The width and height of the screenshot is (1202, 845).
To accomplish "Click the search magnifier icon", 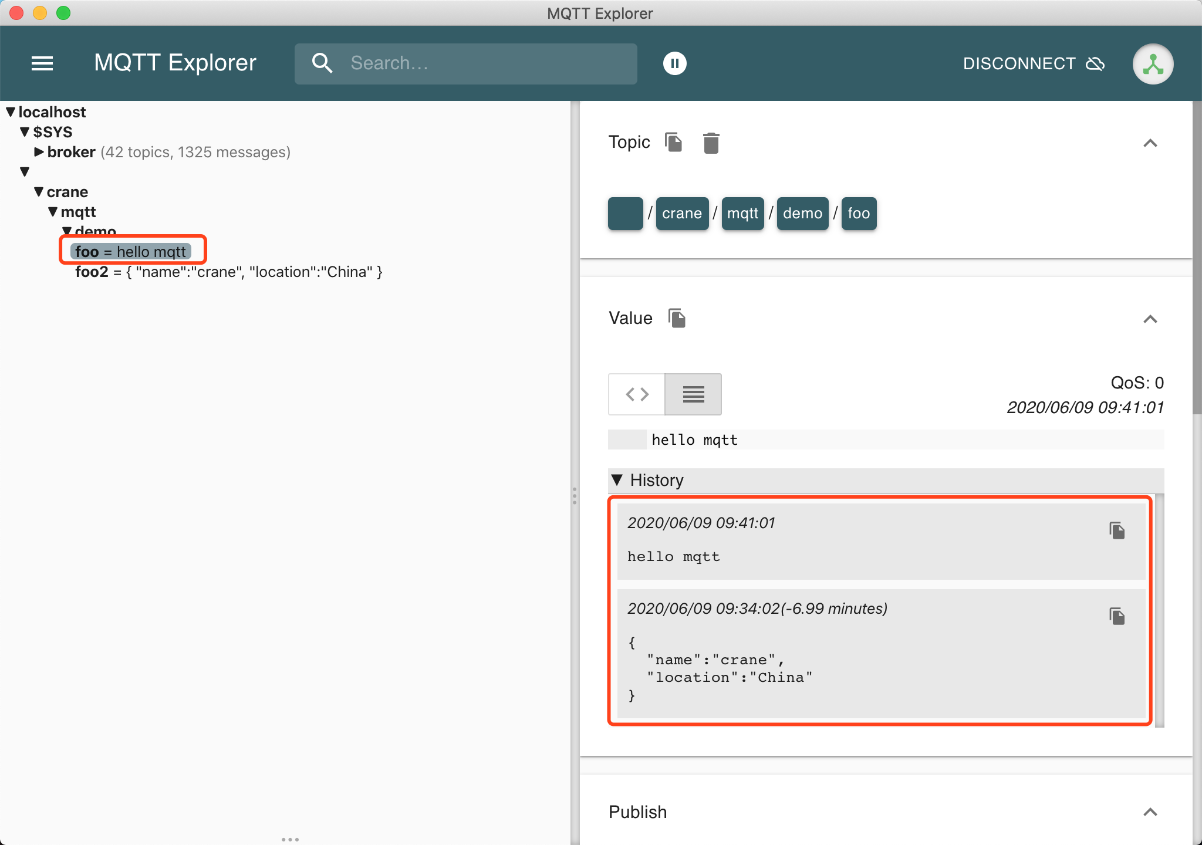I will [322, 63].
